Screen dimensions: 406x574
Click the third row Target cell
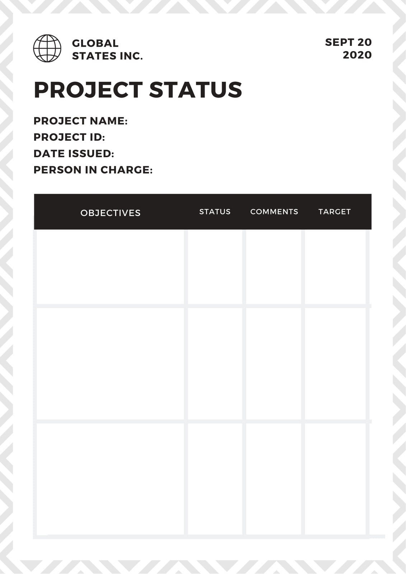tap(335, 479)
